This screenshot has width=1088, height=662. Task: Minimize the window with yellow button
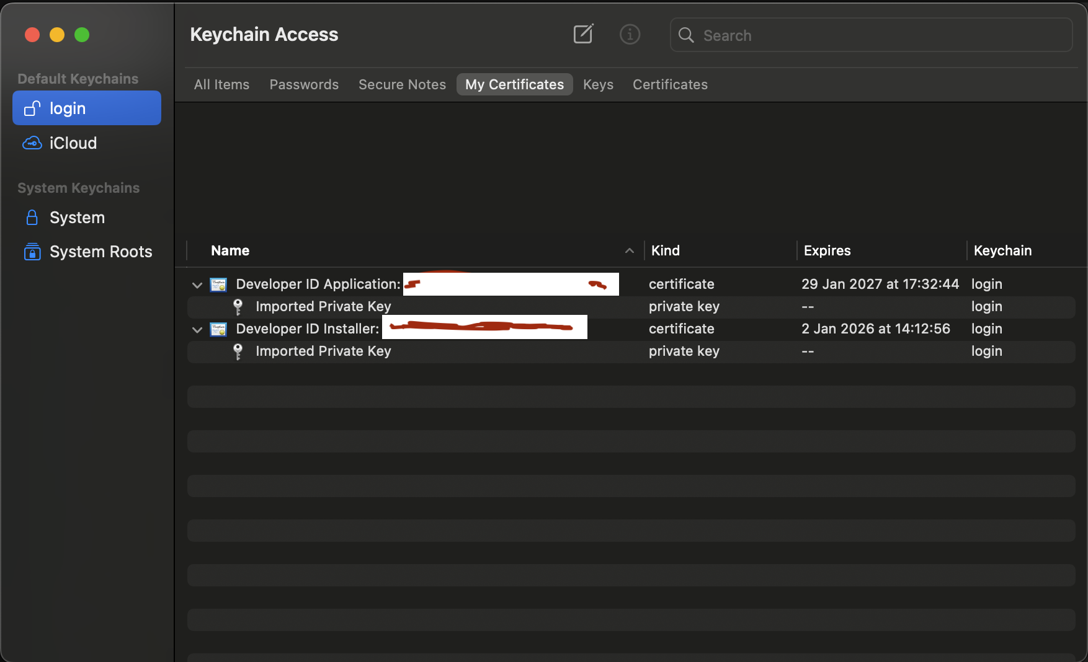(x=57, y=35)
